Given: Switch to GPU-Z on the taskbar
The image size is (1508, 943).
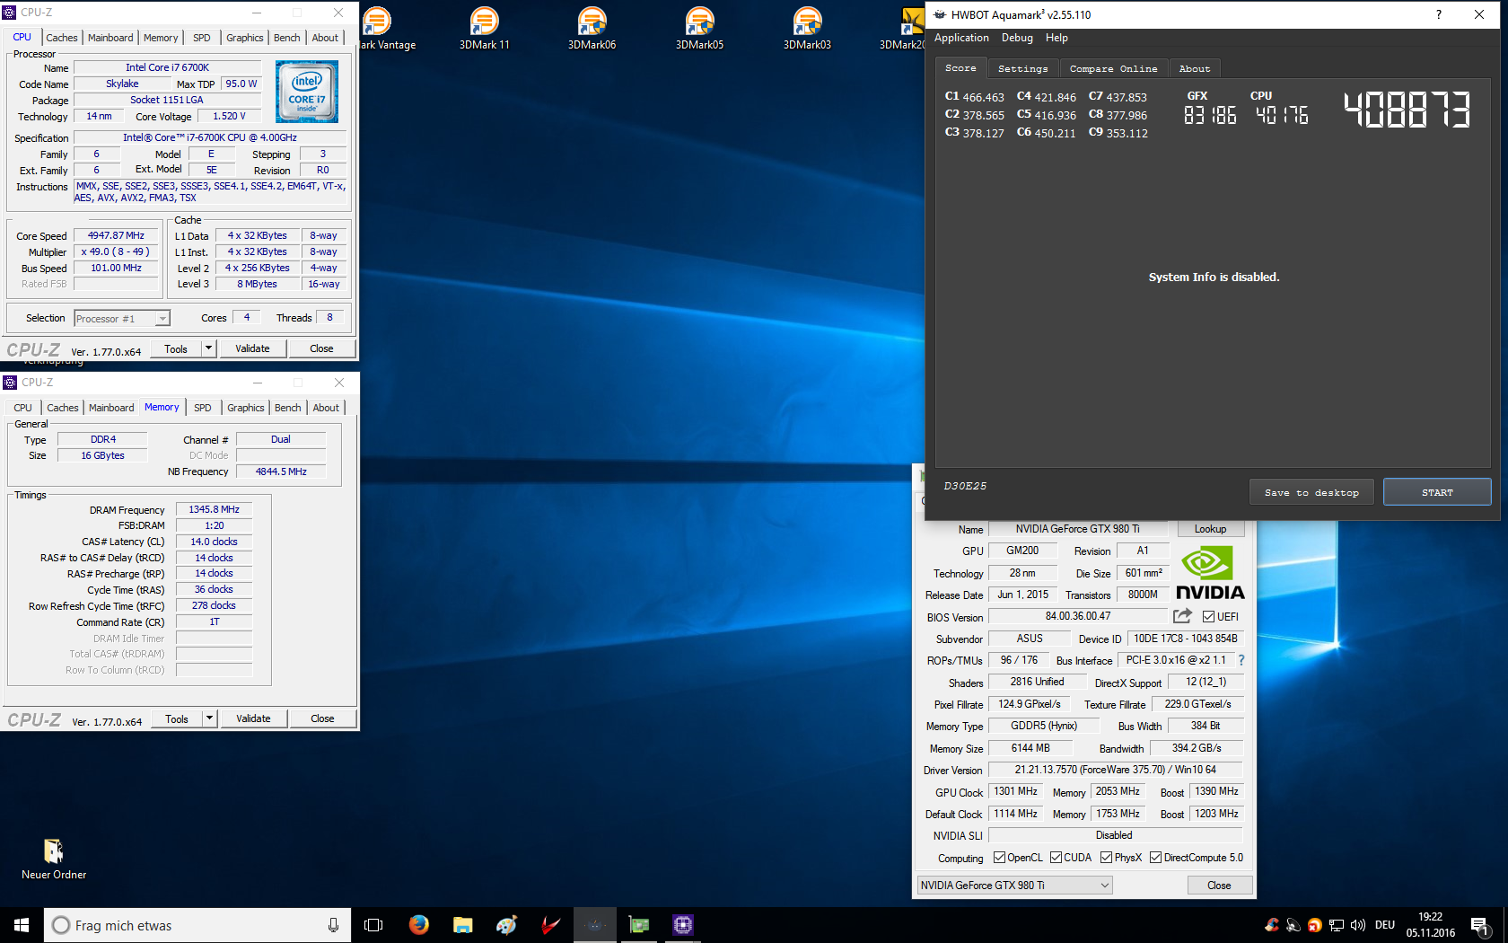Looking at the screenshot, I should pyautogui.click(x=639, y=925).
